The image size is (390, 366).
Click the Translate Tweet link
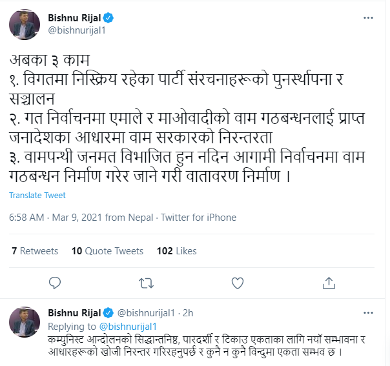pos(37,195)
